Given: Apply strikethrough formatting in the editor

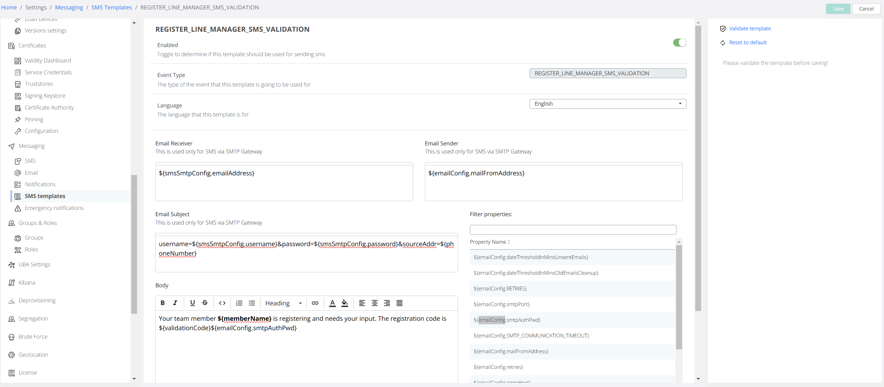Looking at the screenshot, I should coord(205,303).
